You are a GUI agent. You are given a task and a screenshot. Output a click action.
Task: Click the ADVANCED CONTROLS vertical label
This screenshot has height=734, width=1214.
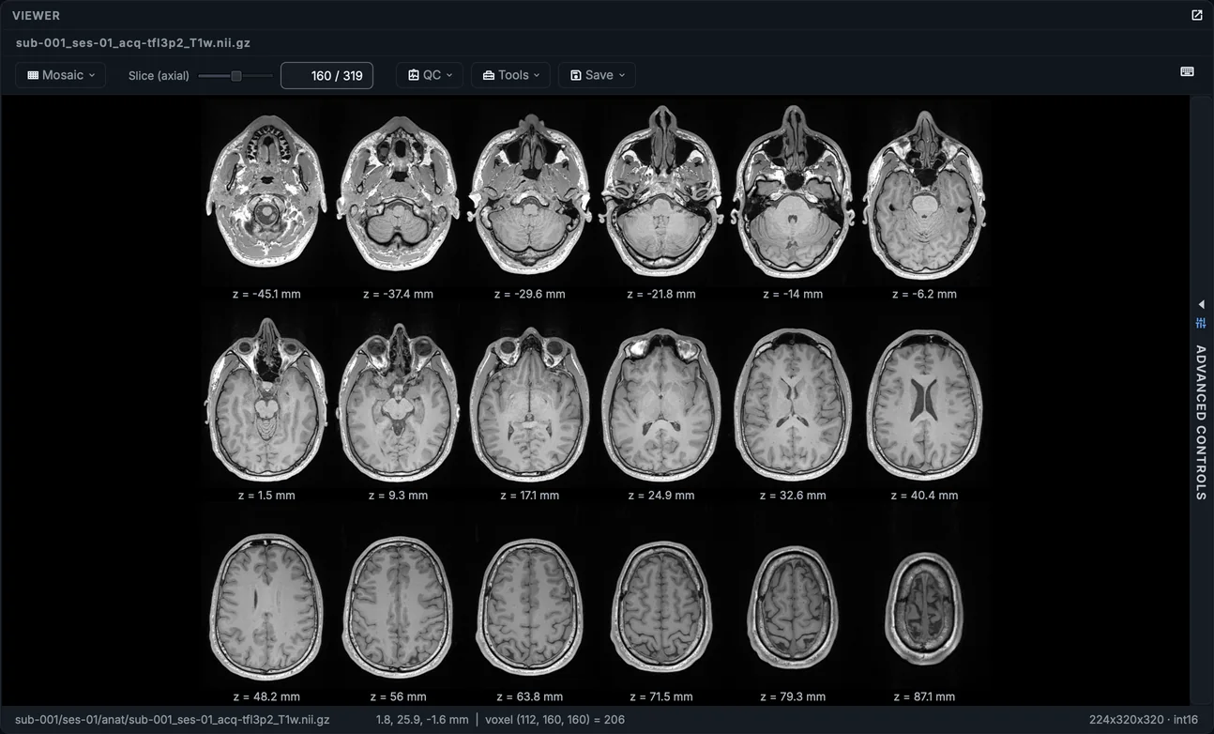click(1201, 422)
